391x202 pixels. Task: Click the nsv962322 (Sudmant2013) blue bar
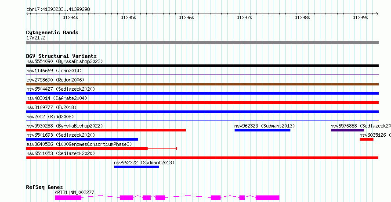pos(136,167)
